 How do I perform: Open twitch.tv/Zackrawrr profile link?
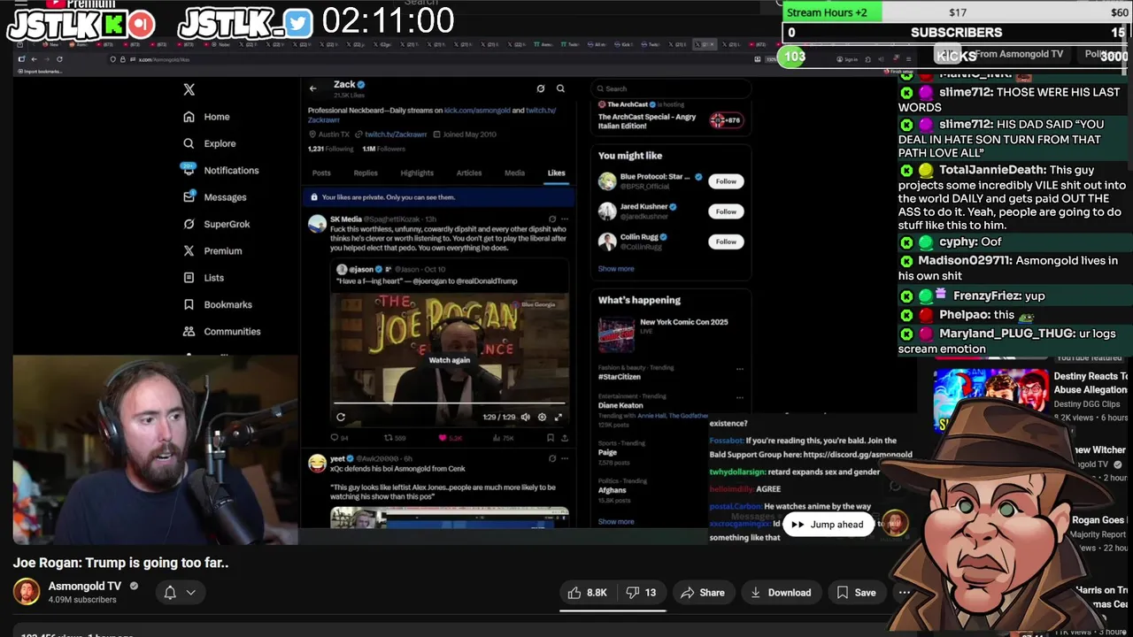(x=396, y=134)
